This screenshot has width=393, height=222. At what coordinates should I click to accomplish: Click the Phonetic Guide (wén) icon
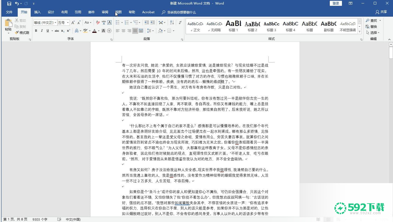[104, 22]
